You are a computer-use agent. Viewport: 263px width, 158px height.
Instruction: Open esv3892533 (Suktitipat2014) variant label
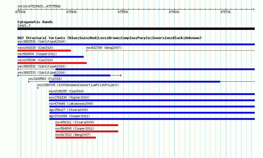[42, 72]
